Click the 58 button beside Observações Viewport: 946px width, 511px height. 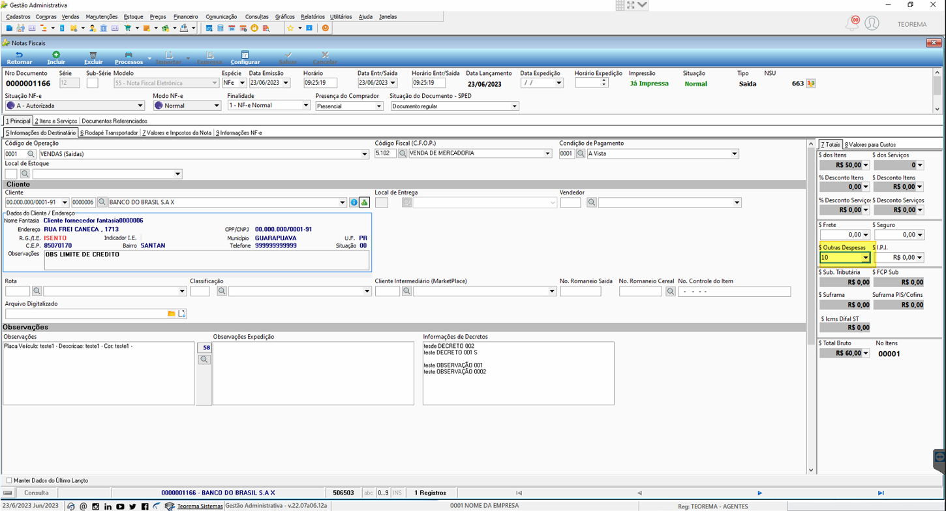coord(204,348)
